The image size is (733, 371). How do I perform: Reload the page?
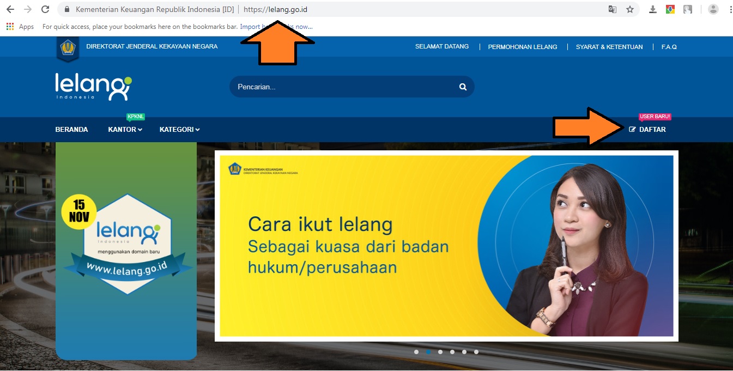point(45,9)
